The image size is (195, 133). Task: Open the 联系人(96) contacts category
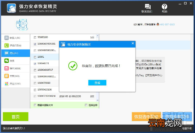click(x=15, y=38)
